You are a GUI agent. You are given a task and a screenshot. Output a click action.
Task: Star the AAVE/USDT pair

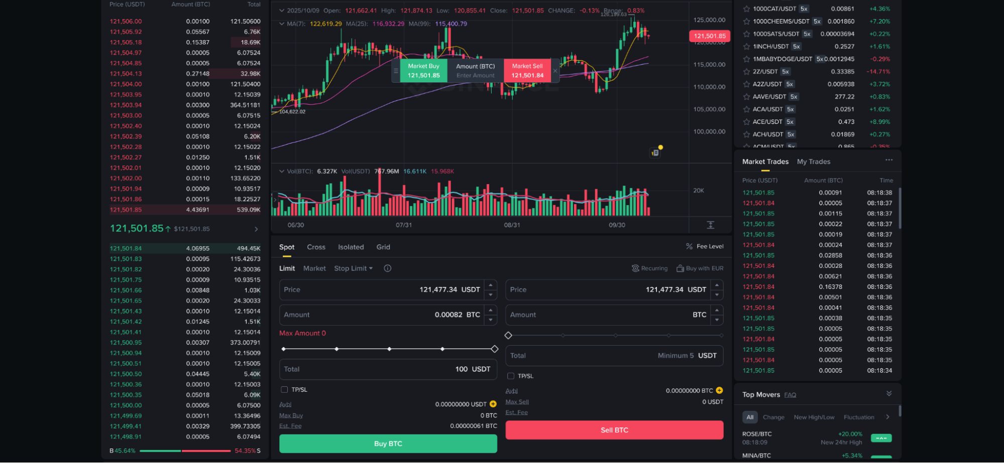point(746,96)
